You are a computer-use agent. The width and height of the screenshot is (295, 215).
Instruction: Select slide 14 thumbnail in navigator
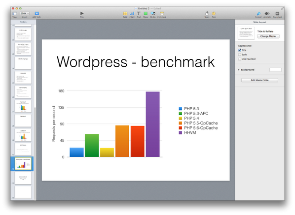pos(23,63)
